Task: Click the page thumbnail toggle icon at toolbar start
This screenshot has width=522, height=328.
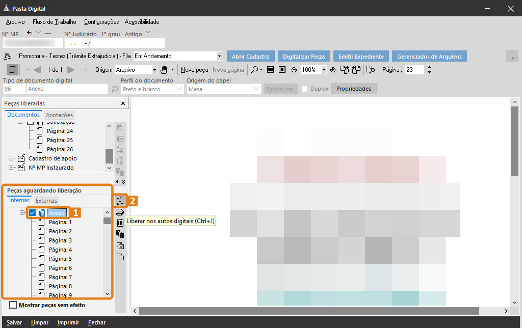Action: pyautogui.click(x=12, y=70)
